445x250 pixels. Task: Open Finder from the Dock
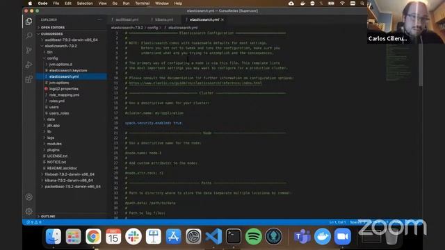point(54,236)
